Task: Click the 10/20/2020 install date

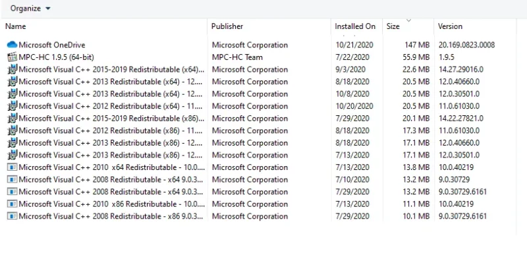Action: [354, 106]
